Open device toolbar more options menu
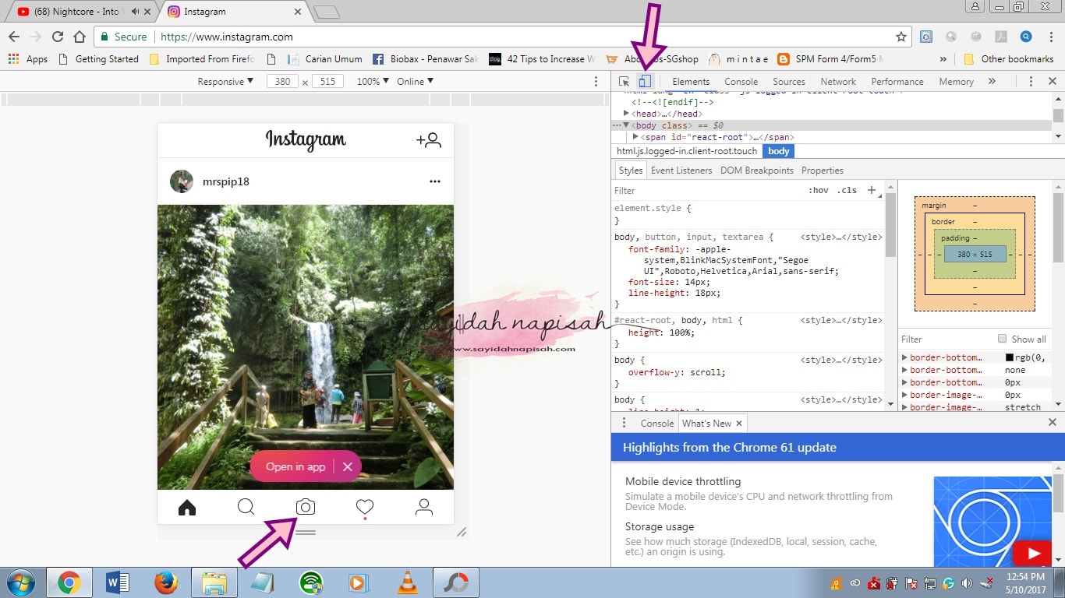The height and width of the screenshot is (598, 1065). [596, 81]
